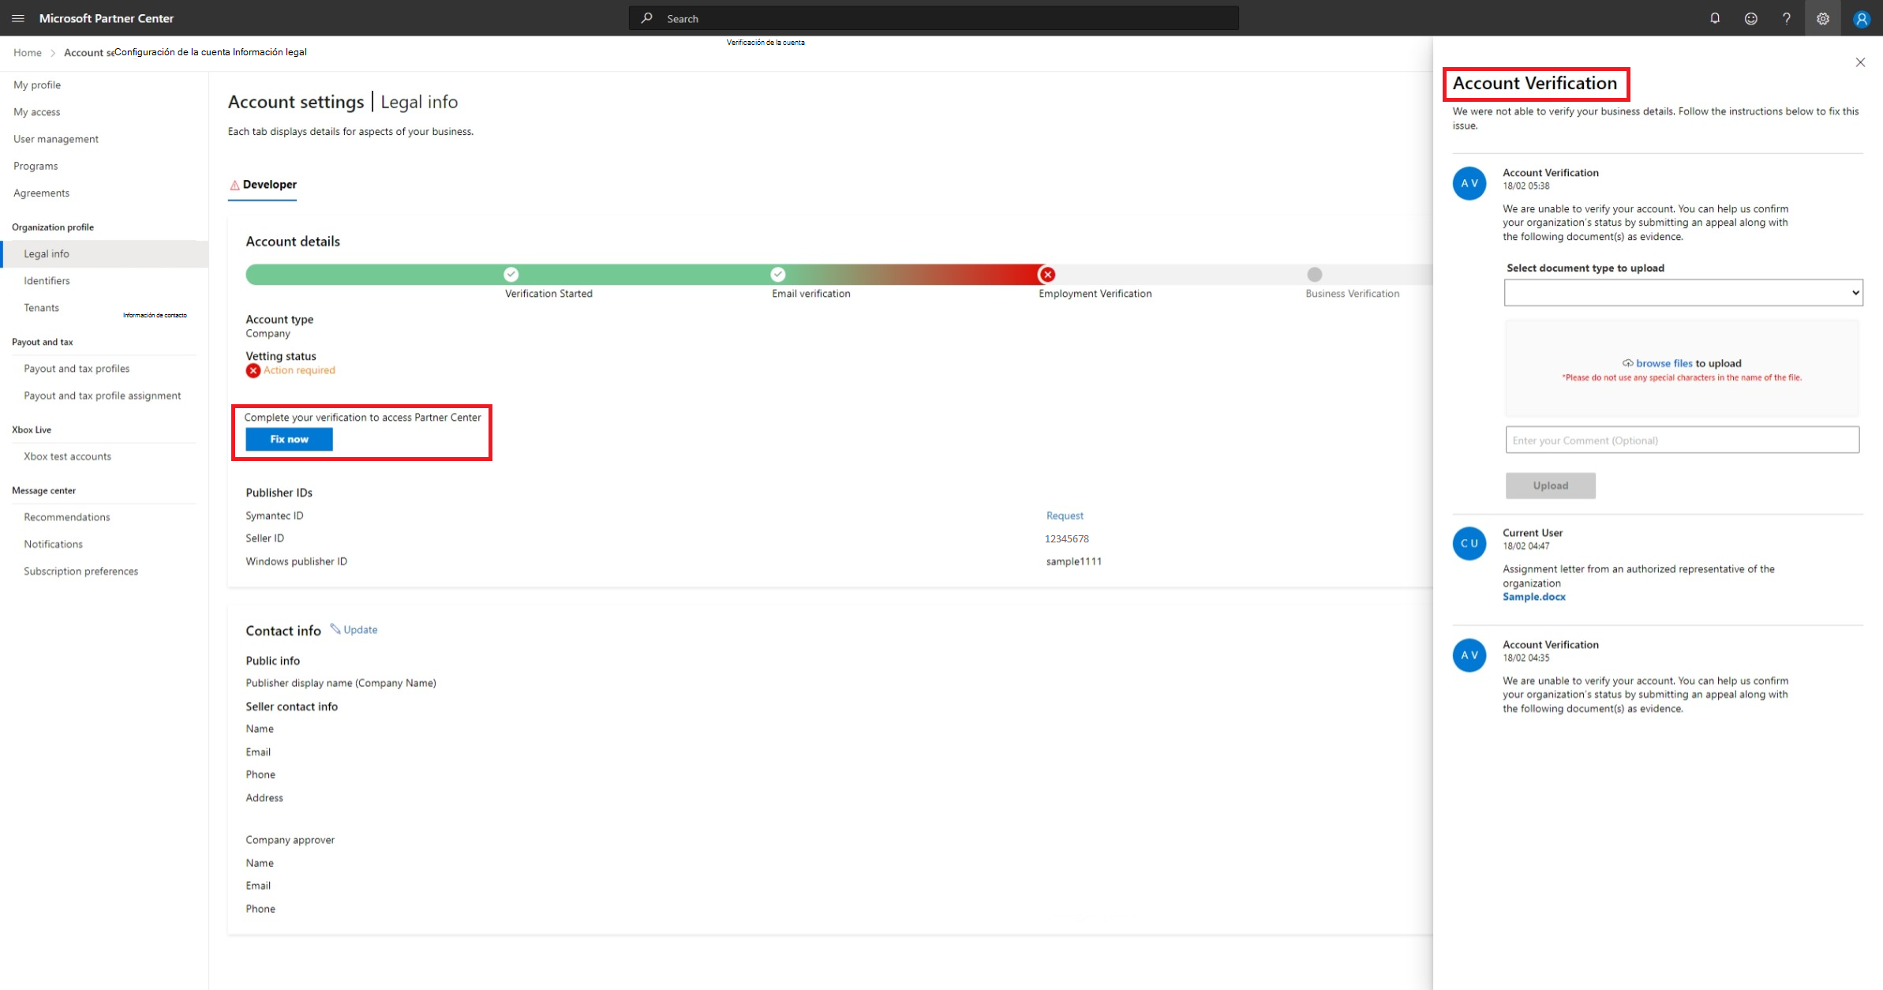Click the greyed Upload button
This screenshot has height=990, width=1883.
point(1550,486)
